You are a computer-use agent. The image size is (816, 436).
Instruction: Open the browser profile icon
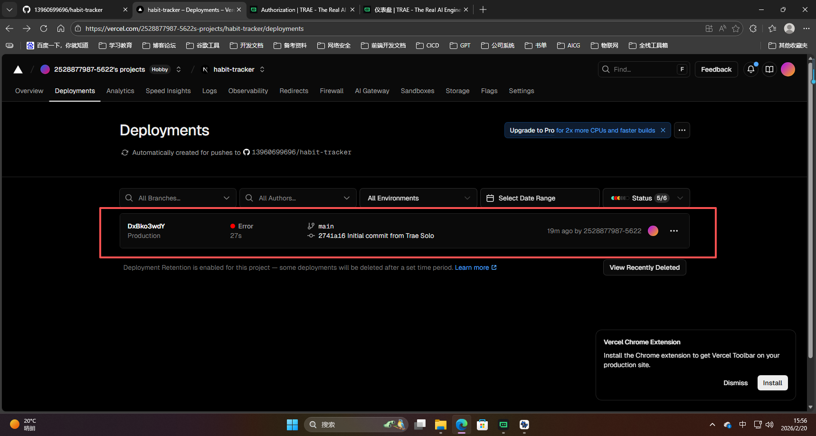[x=789, y=28]
